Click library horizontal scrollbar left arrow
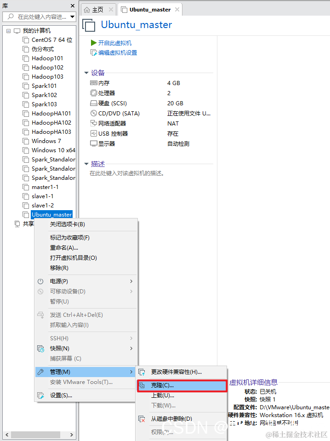 click(x=7, y=435)
